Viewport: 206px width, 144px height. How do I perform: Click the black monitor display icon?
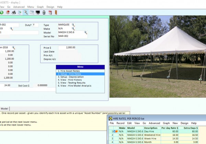tap(38, 12)
